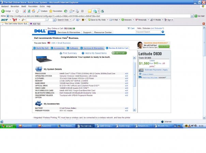Switch to Amazon.co taskbar window
The height and width of the screenshot is (153, 206).
pos(143,126)
